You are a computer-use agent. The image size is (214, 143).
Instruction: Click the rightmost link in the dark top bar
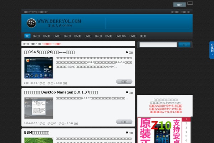pos(189,12)
